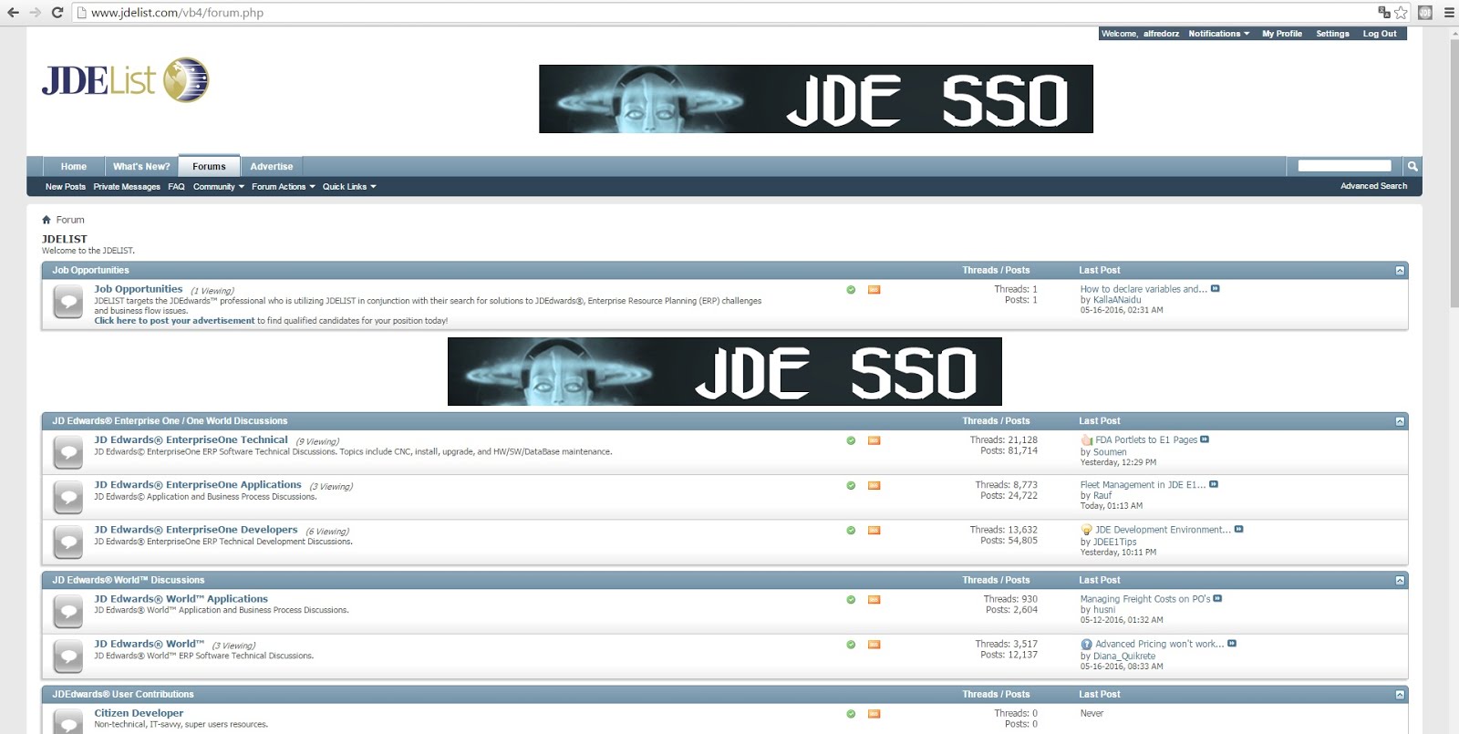
Task: Open the Forum Actions dropdown
Action: pyautogui.click(x=284, y=187)
